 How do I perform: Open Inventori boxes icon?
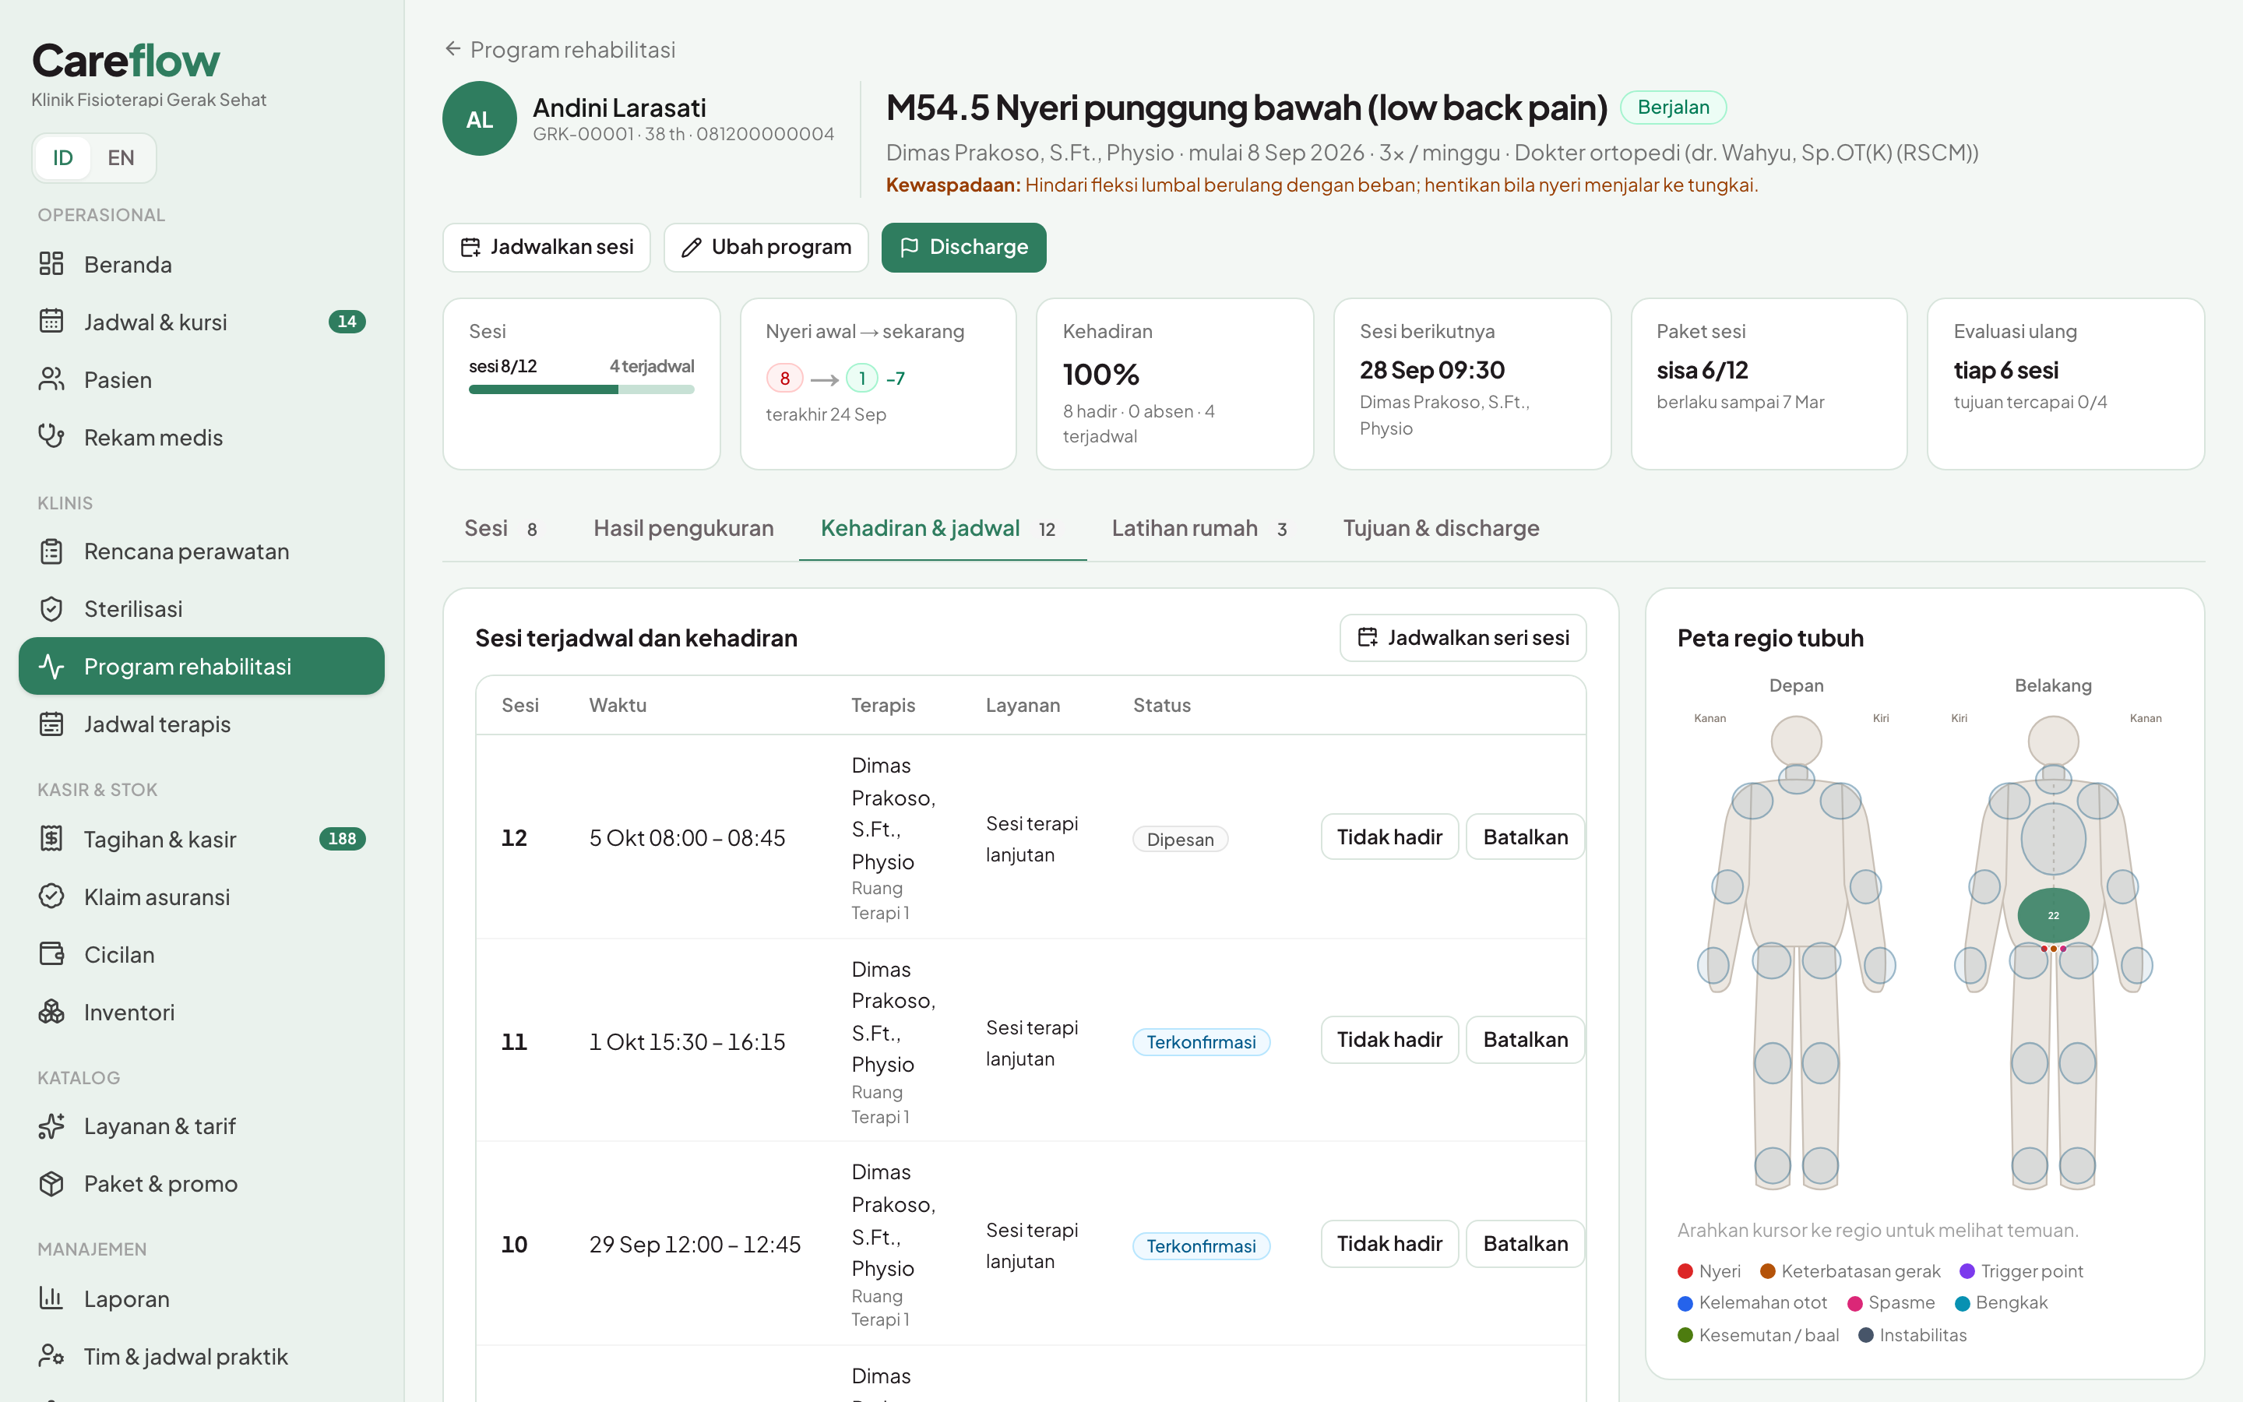click(x=51, y=1012)
